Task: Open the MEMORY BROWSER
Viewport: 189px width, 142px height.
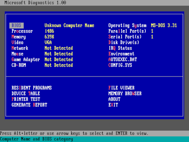Action: point(125,93)
